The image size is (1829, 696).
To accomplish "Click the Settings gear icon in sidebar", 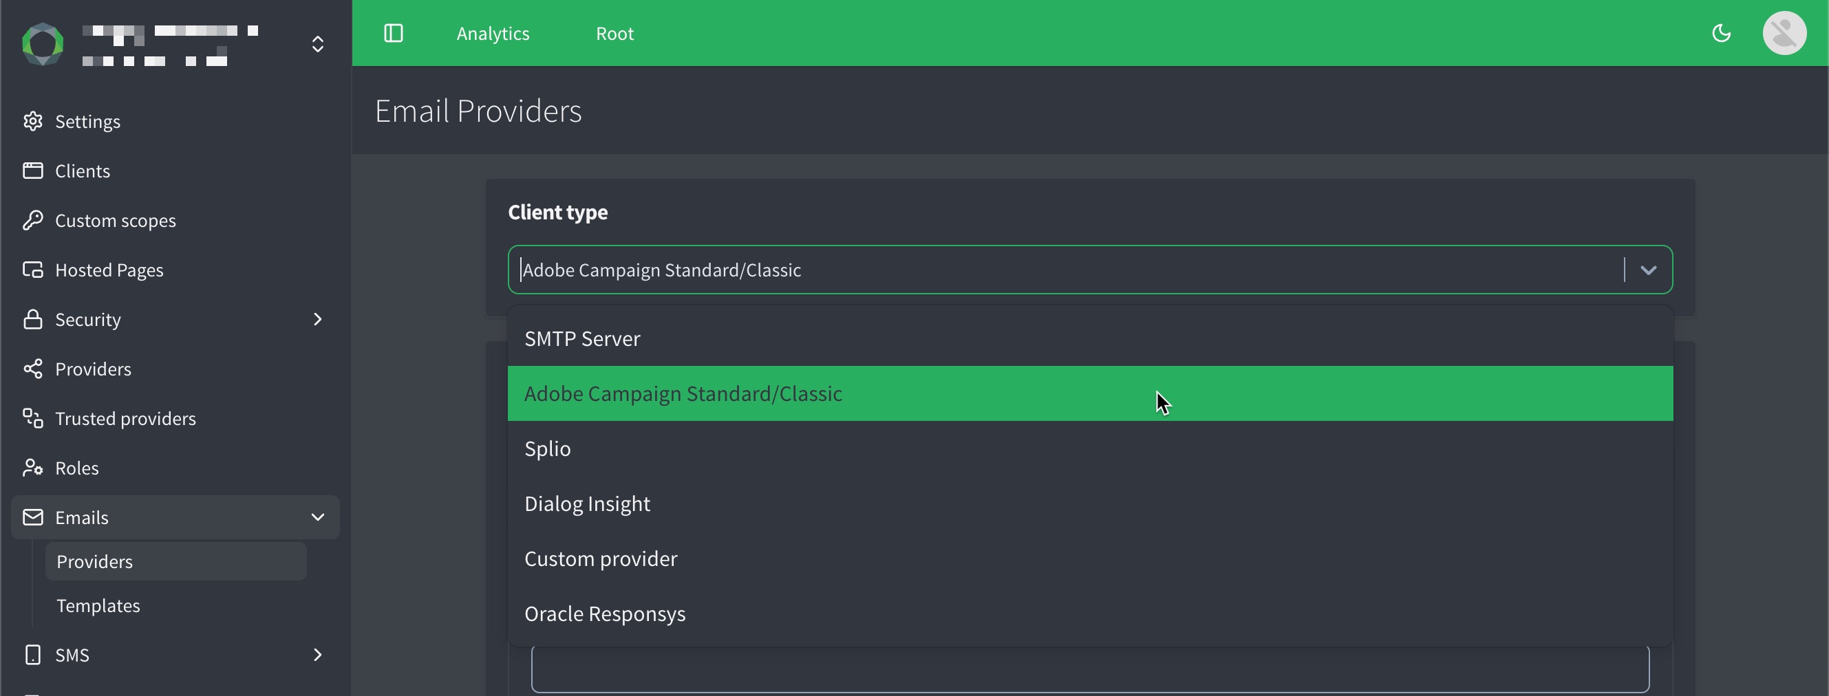I will click(x=32, y=121).
